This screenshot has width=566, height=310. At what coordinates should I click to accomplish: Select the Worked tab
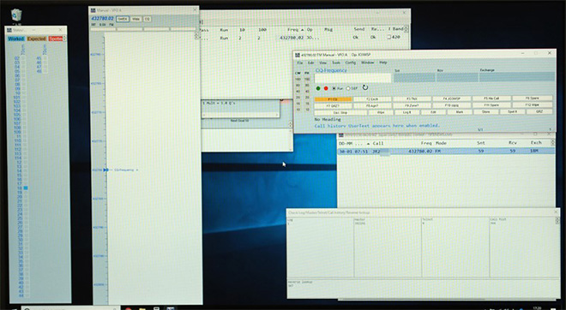tap(16, 39)
